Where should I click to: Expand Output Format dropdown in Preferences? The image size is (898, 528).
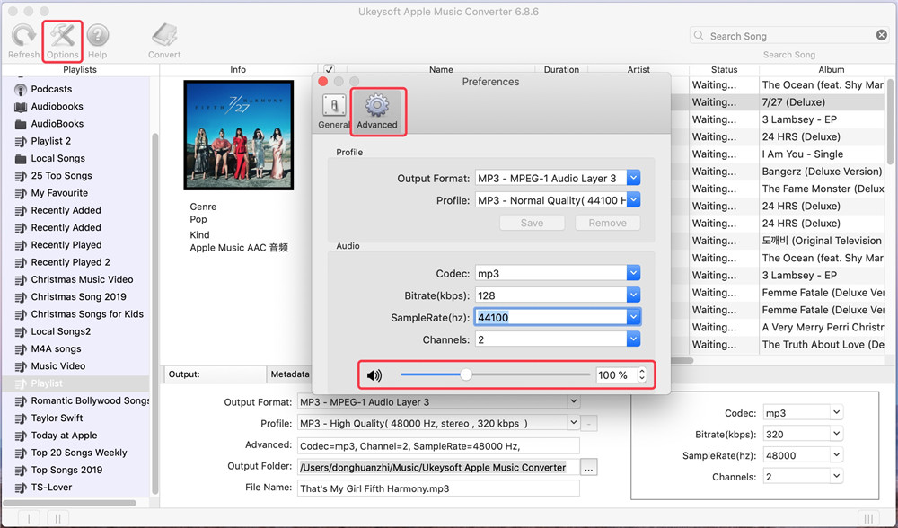(633, 178)
